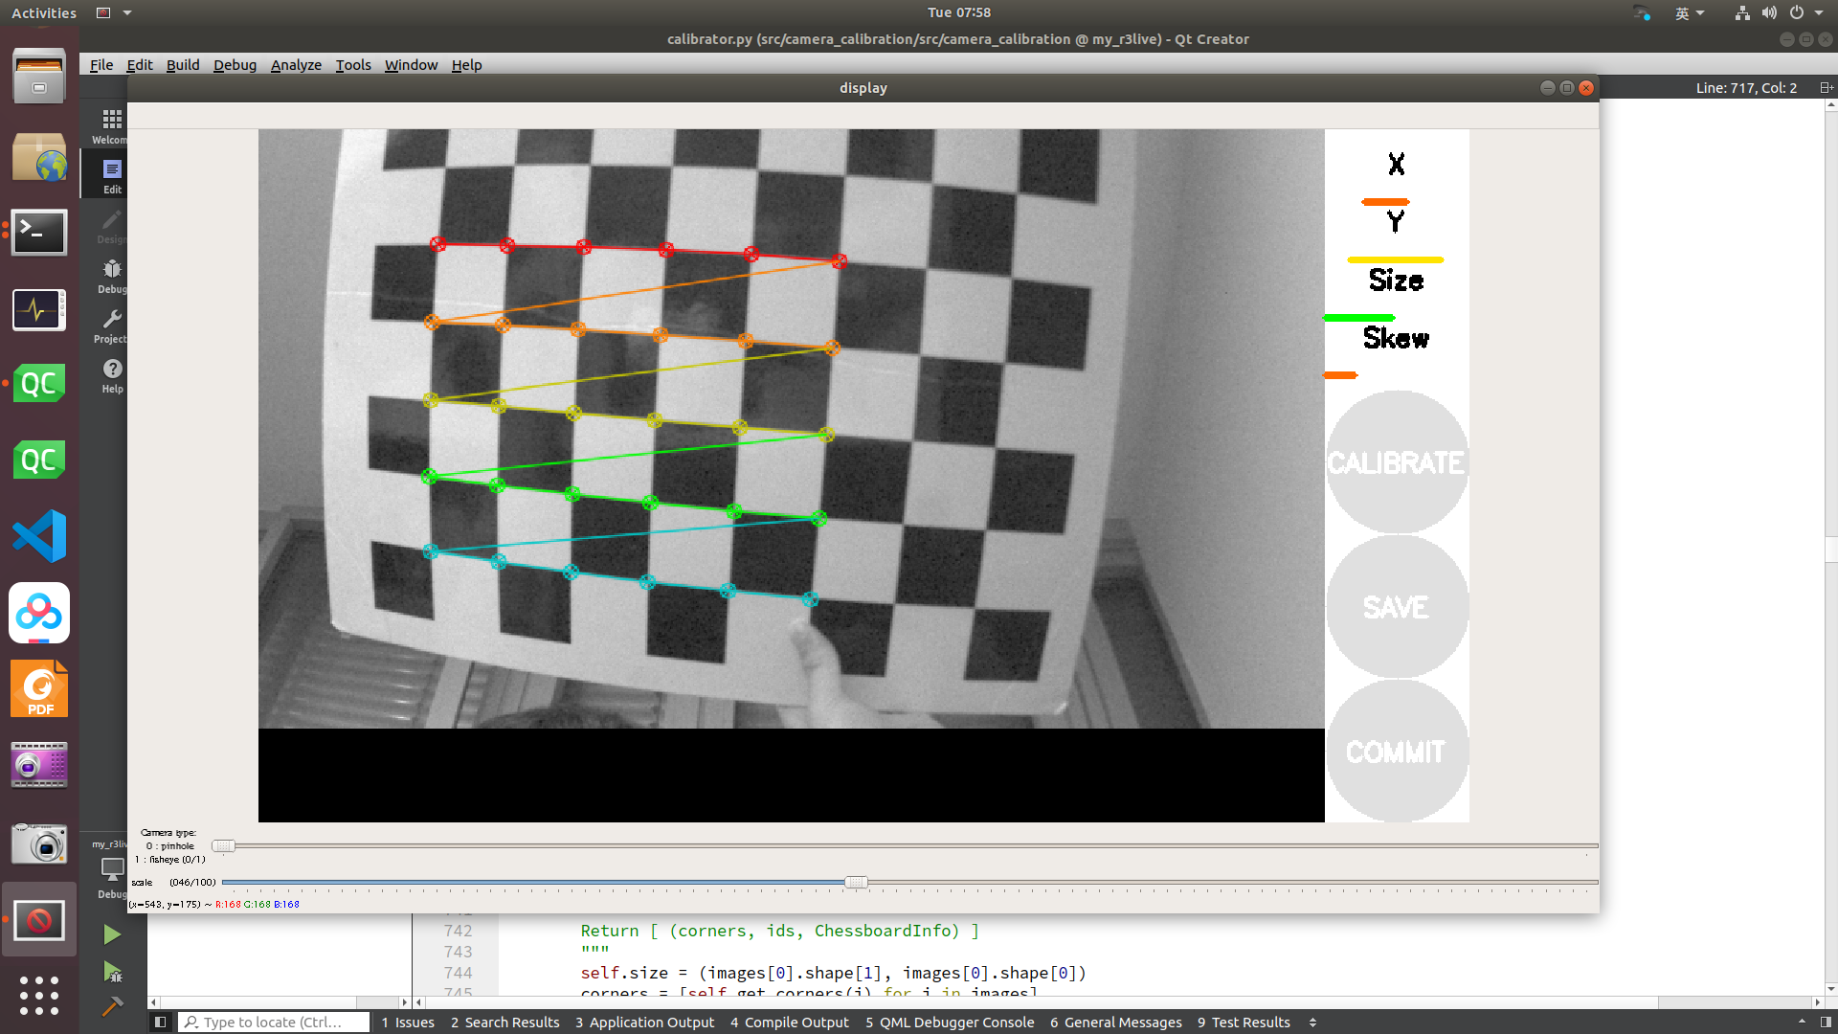The width and height of the screenshot is (1838, 1034).
Task: Open the Tools menu
Action: point(352,65)
